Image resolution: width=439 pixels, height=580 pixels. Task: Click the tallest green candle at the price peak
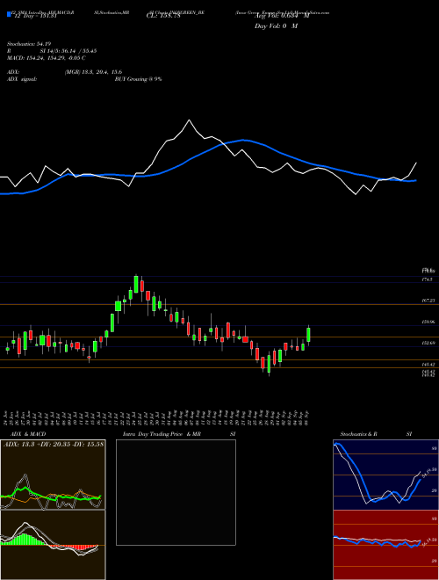pos(136,284)
